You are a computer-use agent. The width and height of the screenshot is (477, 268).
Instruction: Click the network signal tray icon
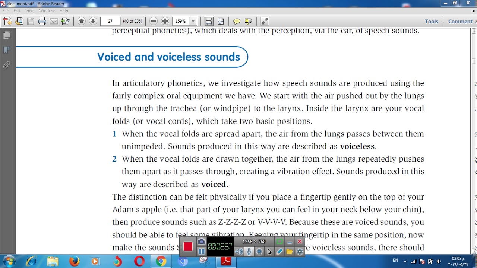pyautogui.click(x=414, y=261)
